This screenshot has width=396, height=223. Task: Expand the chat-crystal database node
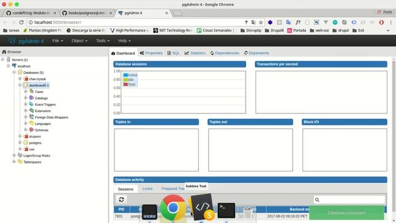coord(20,79)
